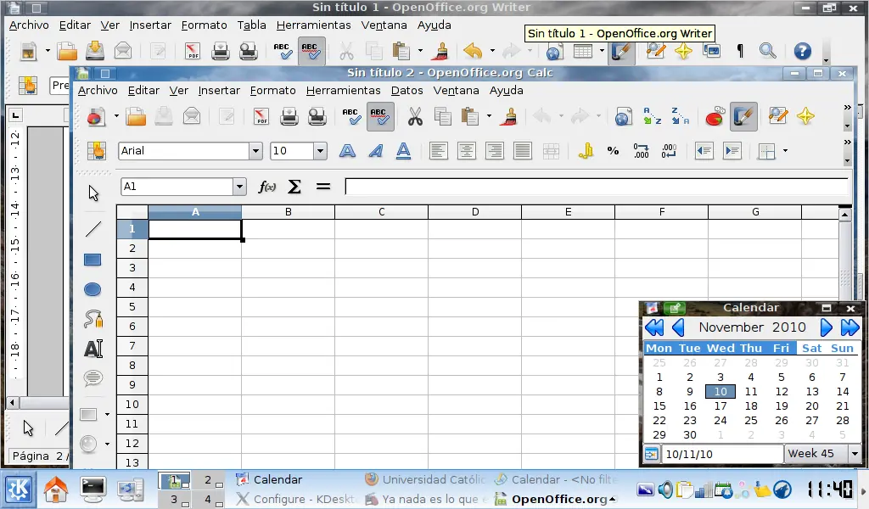
Task: Open folder icon in Calc toolbar
Action: point(136,117)
